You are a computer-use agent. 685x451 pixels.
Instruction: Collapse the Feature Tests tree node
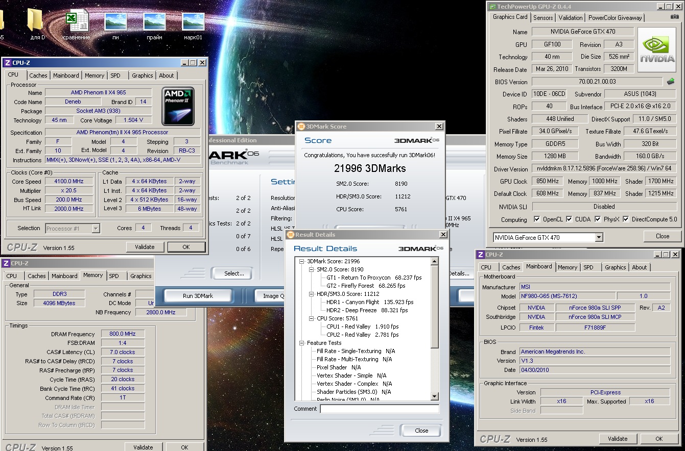(x=302, y=343)
